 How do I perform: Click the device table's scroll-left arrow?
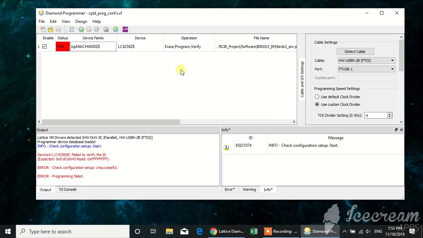[39, 122]
